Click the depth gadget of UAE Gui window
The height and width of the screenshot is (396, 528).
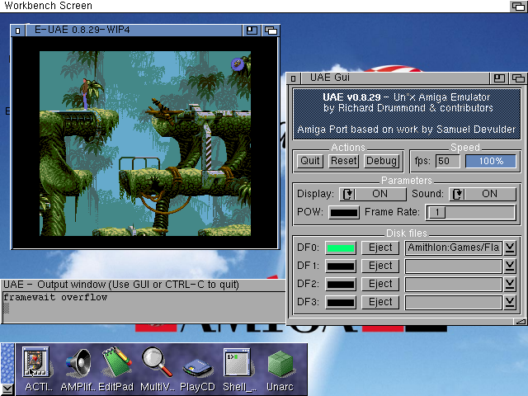(x=518, y=78)
